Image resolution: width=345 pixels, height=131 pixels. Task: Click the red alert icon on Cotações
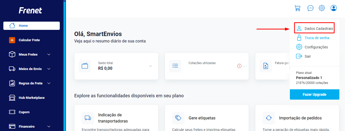(239, 66)
